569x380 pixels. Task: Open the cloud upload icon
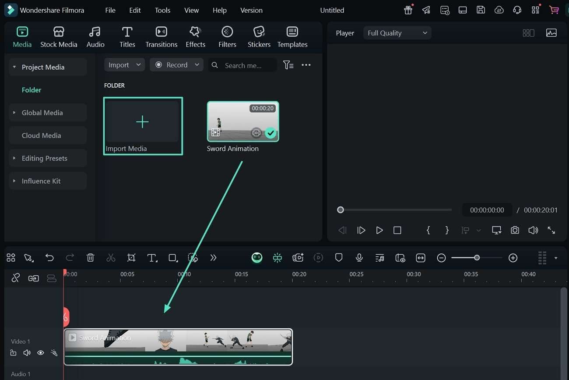pyautogui.click(x=499, y=10)
